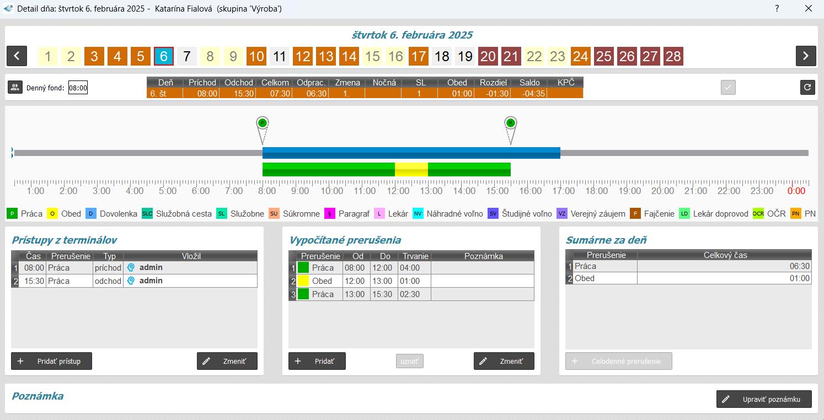The height and width of the screenshot is (420, 824).
Task: Select the OČR legend icon
Action: (x=758, y=214)
